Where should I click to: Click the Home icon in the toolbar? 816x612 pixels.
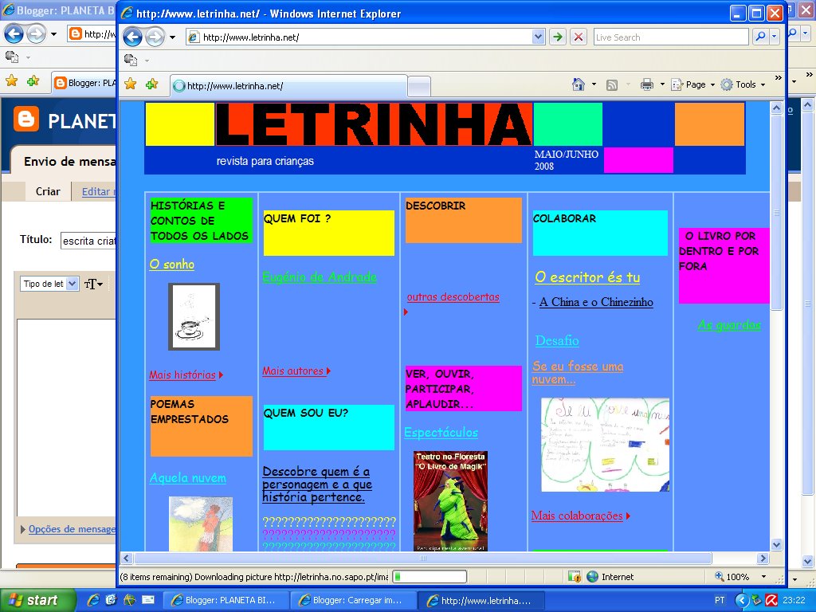578,84
